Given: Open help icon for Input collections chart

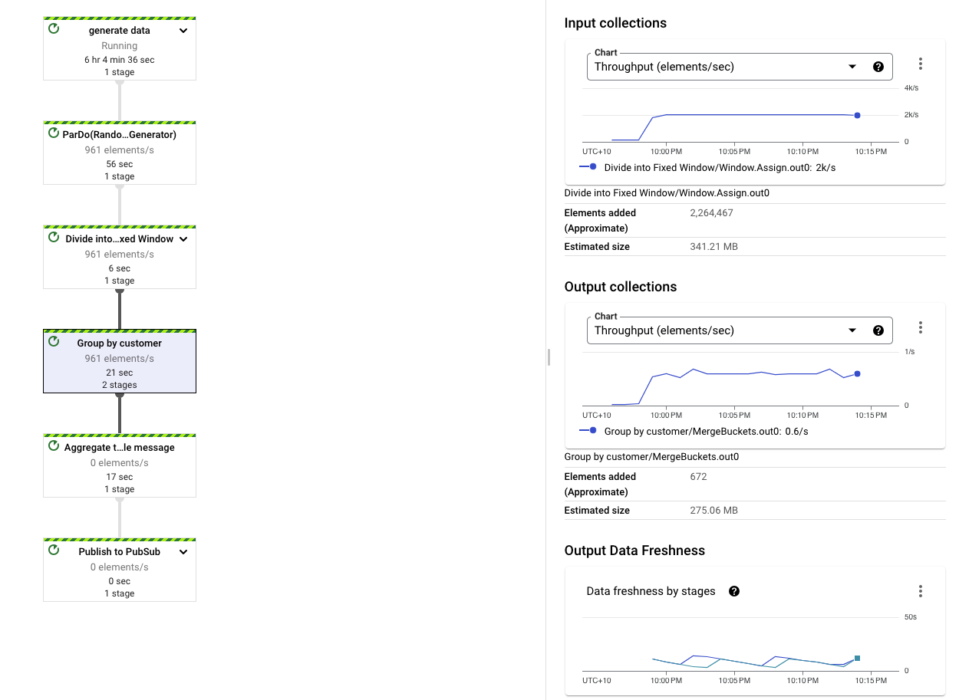Looking at the screenshot, I should pos(878,67).
